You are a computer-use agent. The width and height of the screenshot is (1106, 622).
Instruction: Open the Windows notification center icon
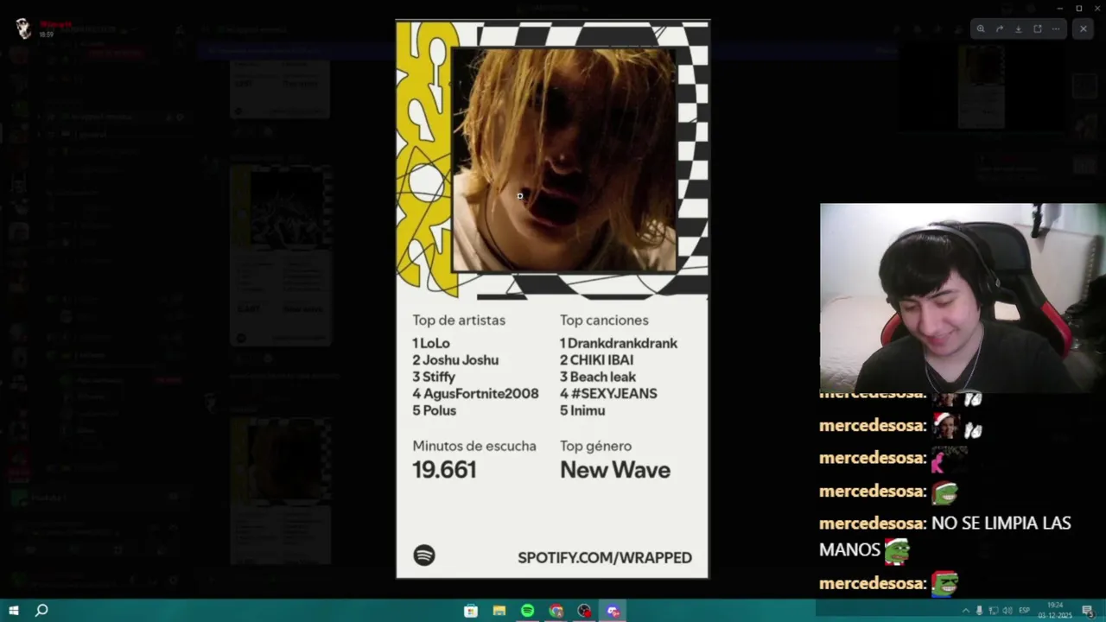[x=1088, y=611]
